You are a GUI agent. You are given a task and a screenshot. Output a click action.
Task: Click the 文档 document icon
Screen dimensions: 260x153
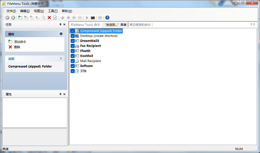click(77, 71)
